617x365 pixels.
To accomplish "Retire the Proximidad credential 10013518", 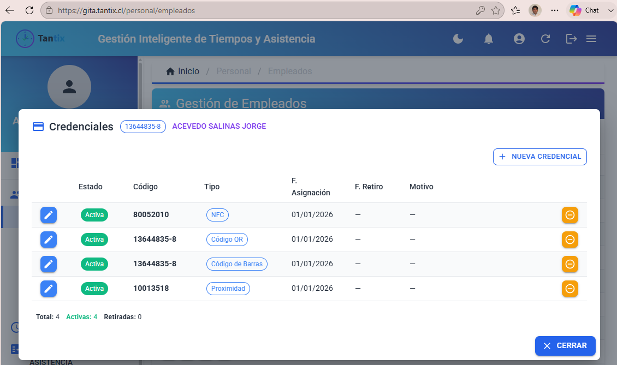I will pyautogui.click(x=570, y=289).
